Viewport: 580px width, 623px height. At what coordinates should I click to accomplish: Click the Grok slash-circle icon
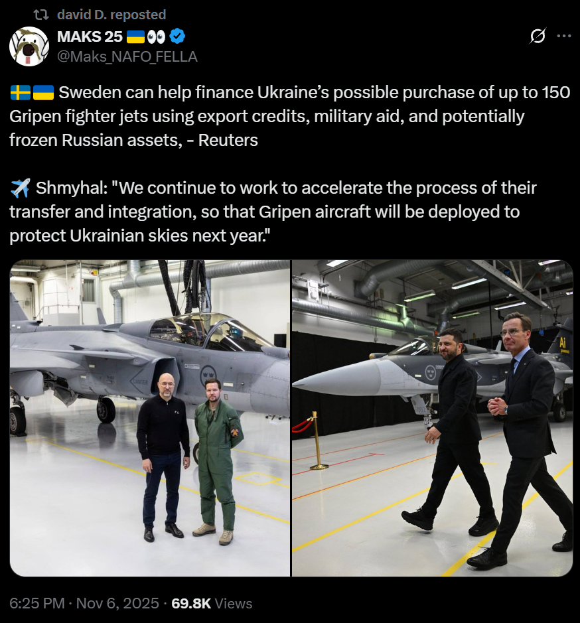point(538,36)
